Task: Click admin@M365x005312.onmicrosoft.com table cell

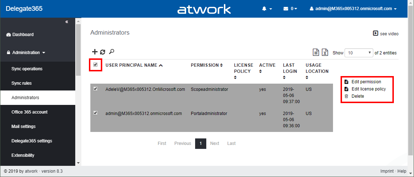Action: (x=144, y=114)
